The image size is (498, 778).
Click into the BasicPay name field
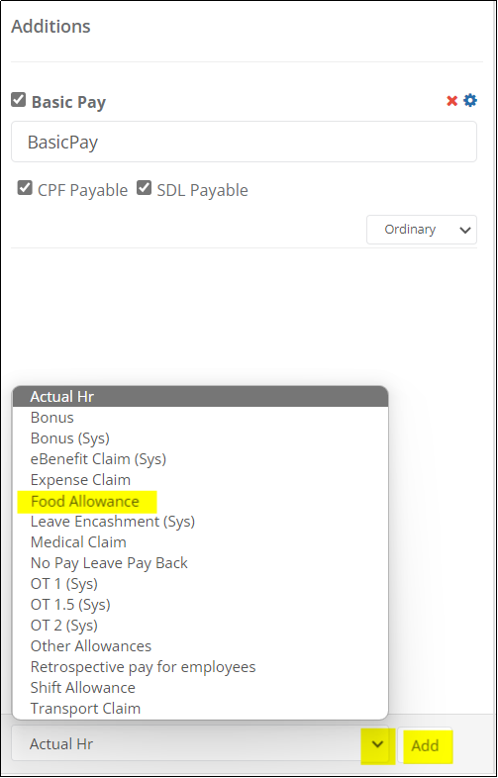click(x=244, y=142)
